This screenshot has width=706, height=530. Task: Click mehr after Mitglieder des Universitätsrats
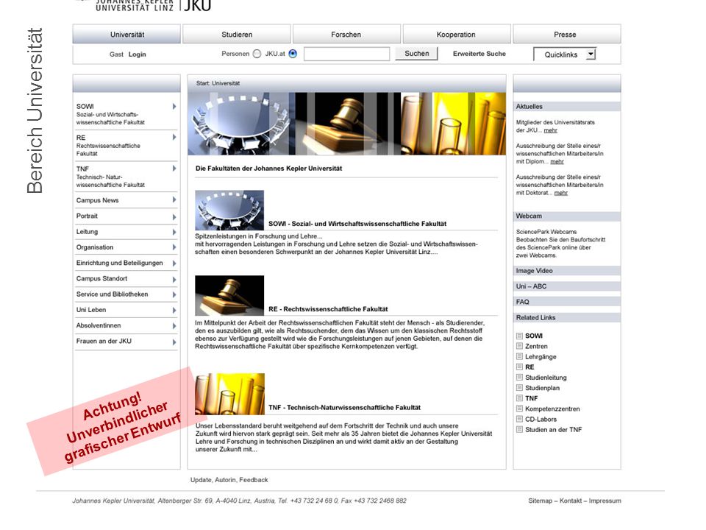click(551, 130)
